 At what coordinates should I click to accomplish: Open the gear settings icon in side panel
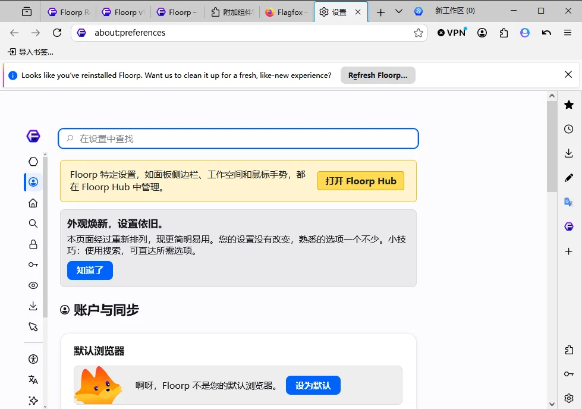[x=569, y=398]
